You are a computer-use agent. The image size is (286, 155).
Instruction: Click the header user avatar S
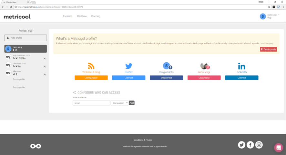[263, 16]
